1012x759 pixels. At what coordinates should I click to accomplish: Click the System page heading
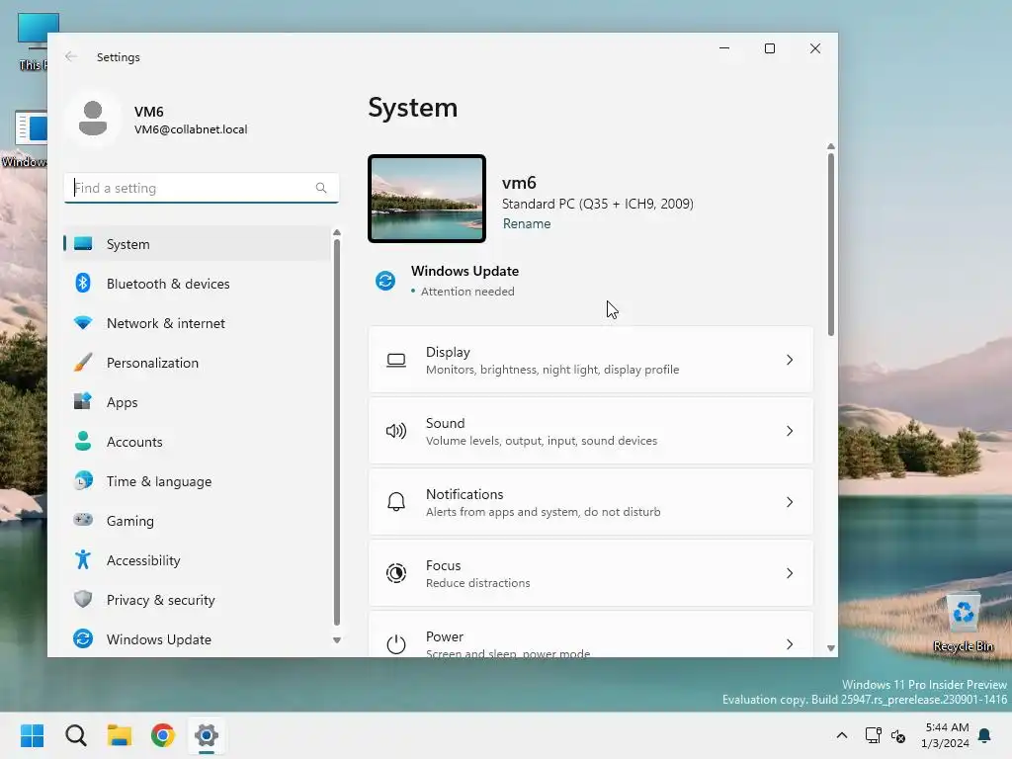point(413,108)
